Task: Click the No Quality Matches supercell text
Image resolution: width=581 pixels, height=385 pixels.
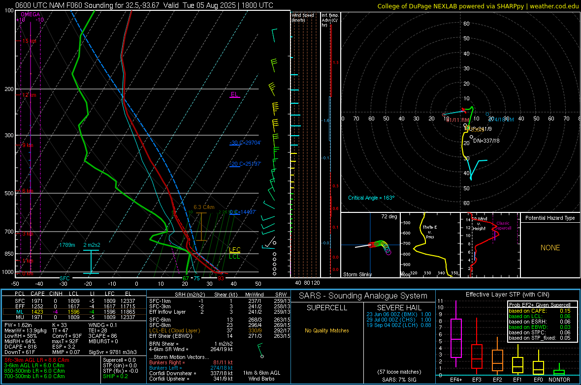Action: click(x=327, y=330)
